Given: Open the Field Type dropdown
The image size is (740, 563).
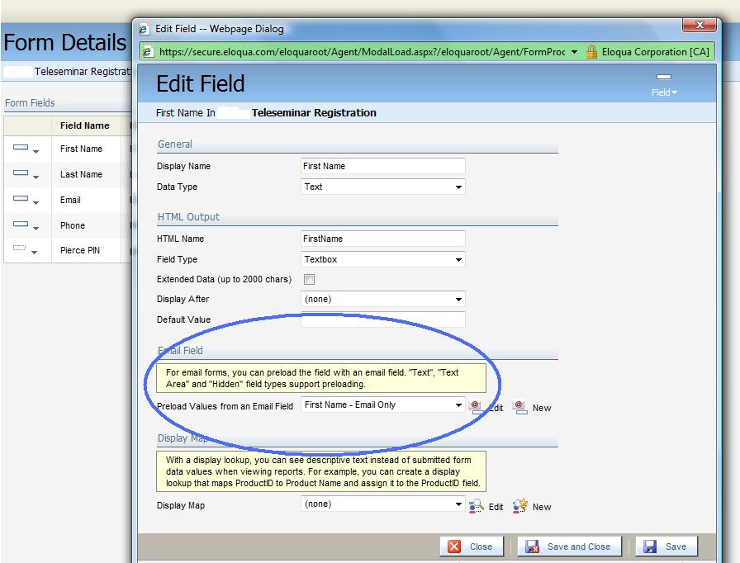Looking at the screenshot, I should pyautogui.click(x=458, y=260).
